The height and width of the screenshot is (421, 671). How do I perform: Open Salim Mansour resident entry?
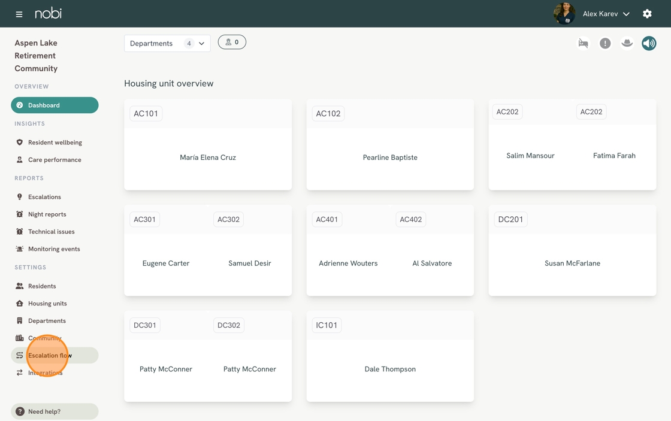click(531, 156)
